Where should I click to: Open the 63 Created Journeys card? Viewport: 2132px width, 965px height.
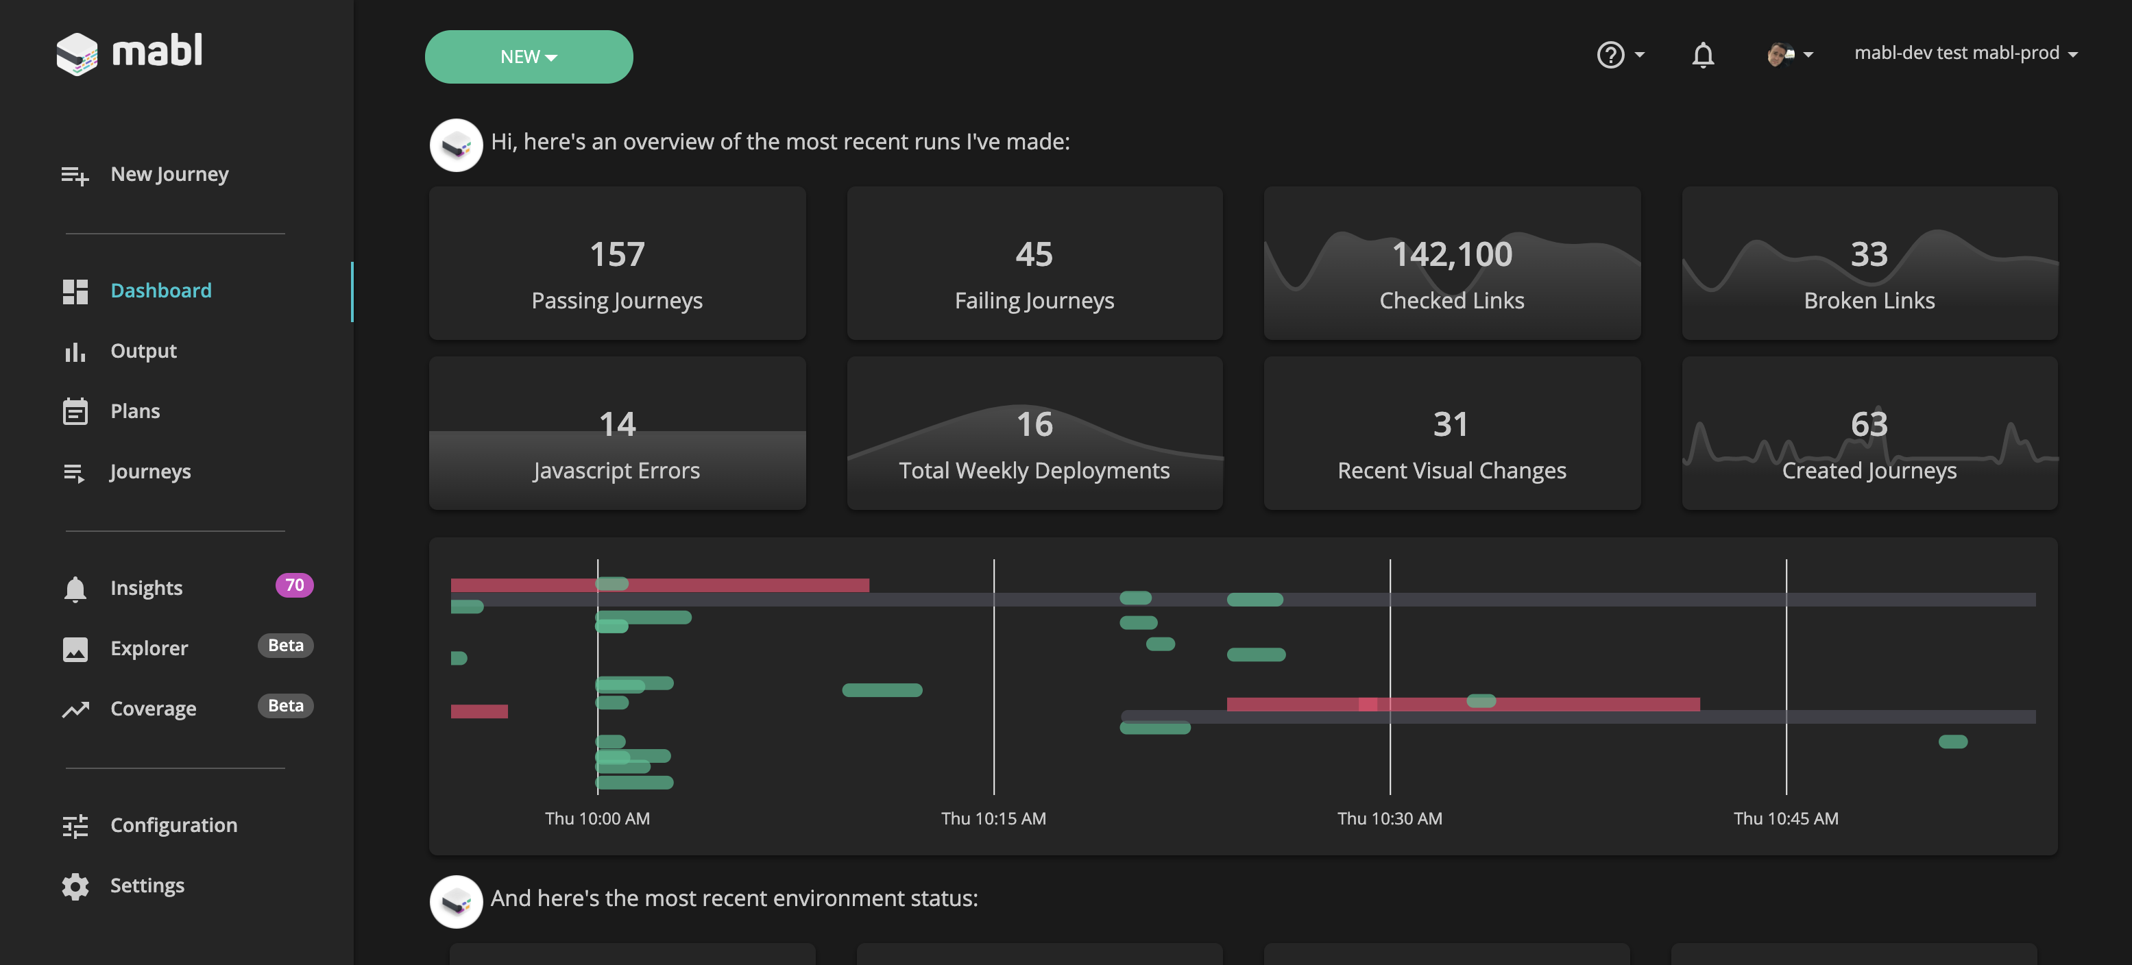click(x=1869, y=433)
